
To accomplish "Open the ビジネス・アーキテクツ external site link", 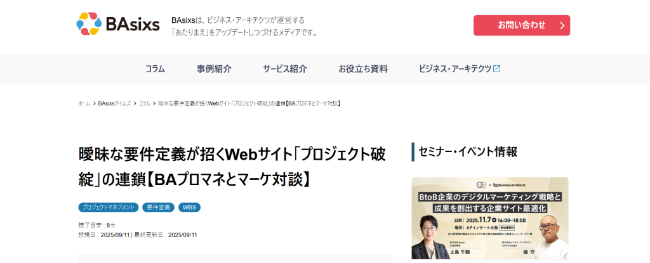I will coord(460,68).
